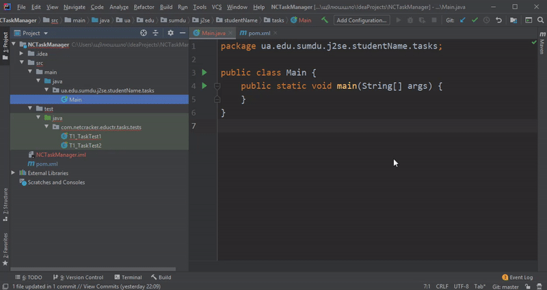
Task: Open the Build tool window
Action: [161, 278]
